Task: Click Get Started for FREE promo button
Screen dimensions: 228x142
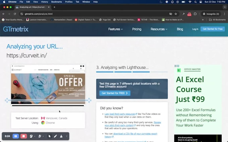Action: click(115, 93)
